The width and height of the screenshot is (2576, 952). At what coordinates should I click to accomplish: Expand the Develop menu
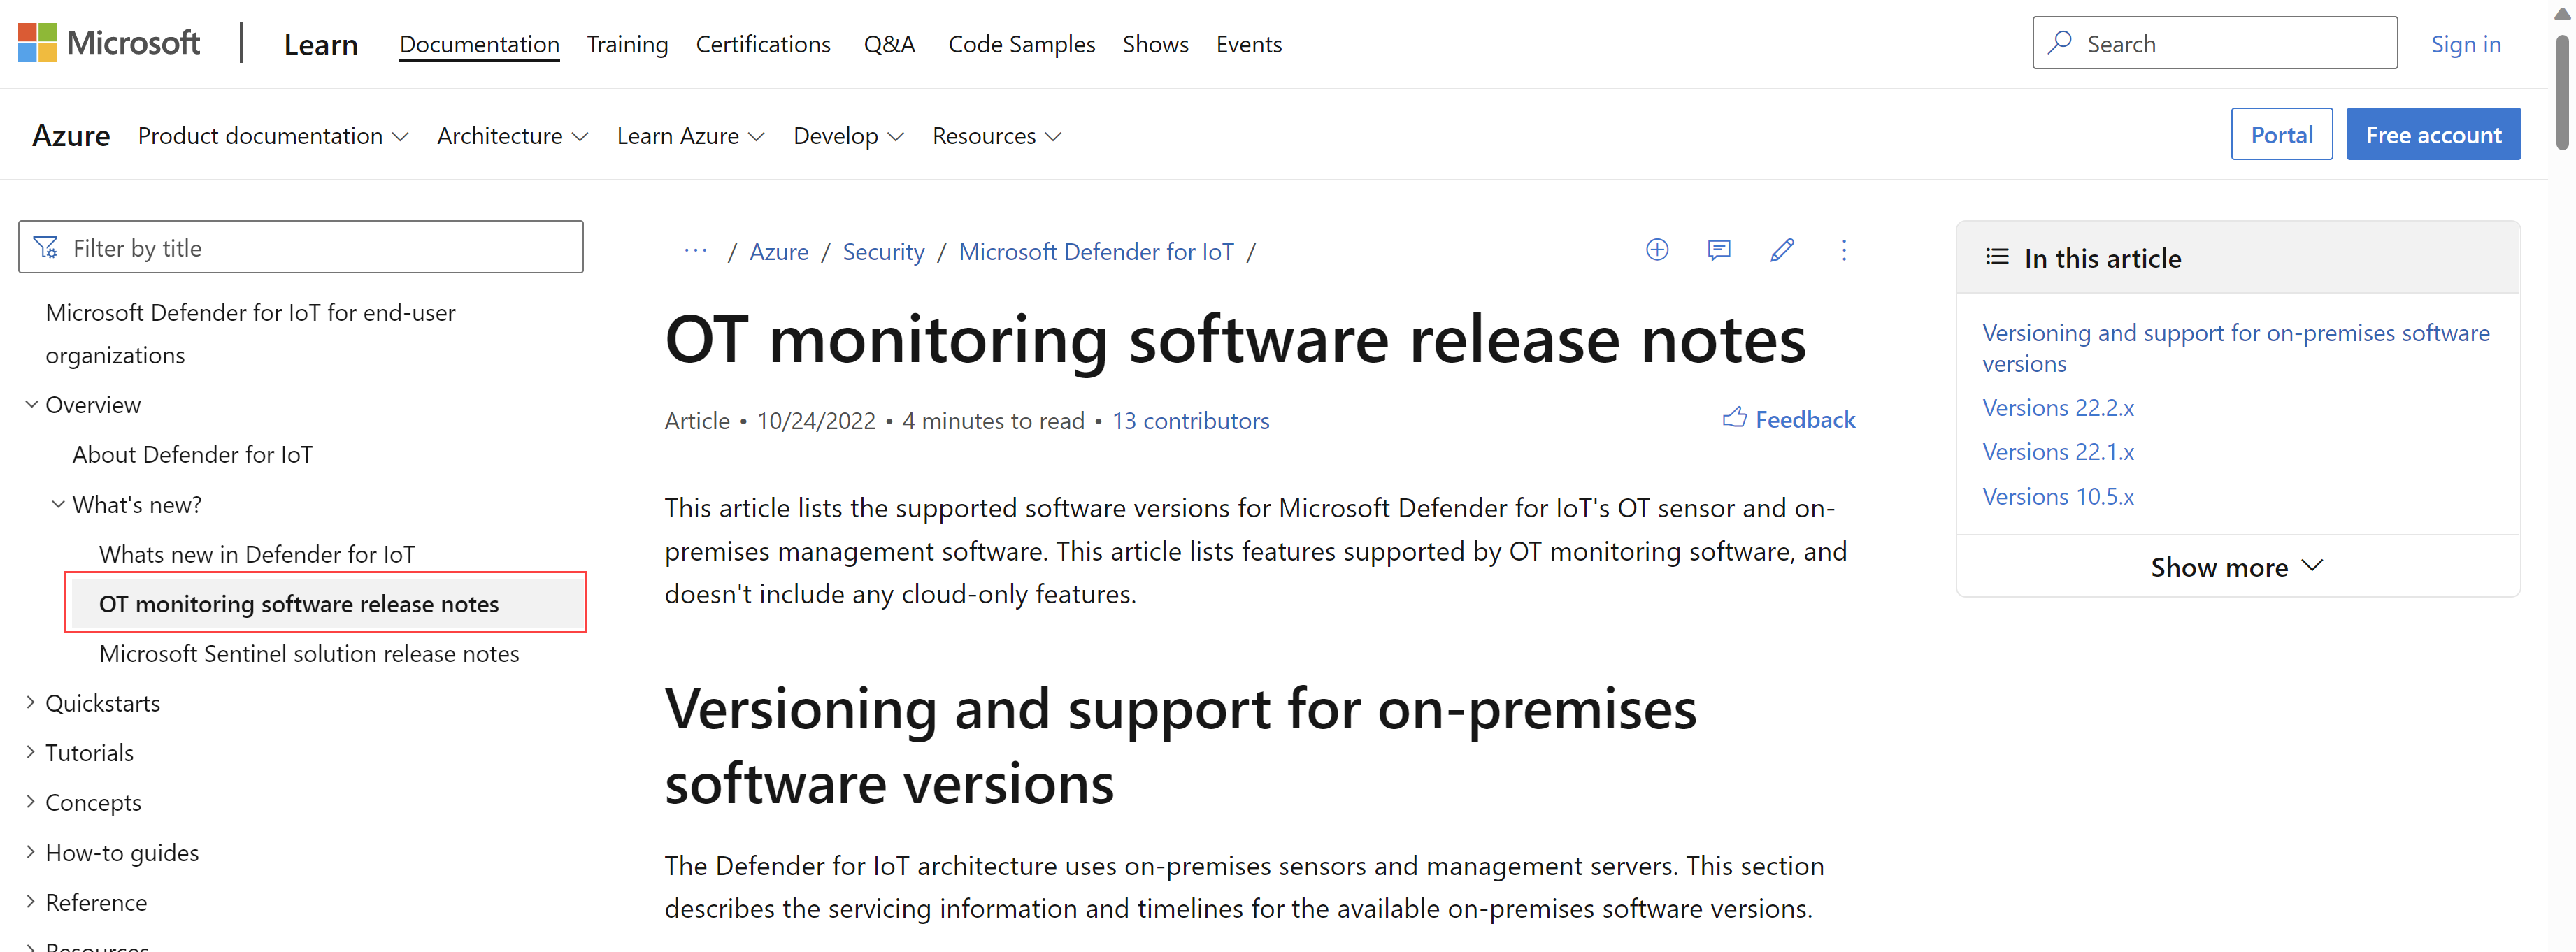click(848, 136)
